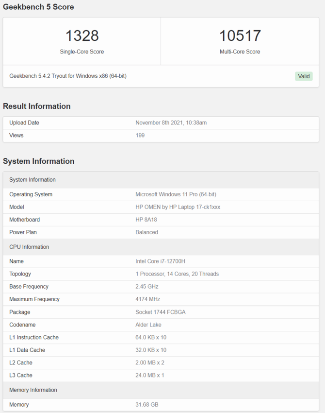Select the November 8th 2021 upload date value
The height and width of the screenshot is (413, 325).
coord(171,123)
